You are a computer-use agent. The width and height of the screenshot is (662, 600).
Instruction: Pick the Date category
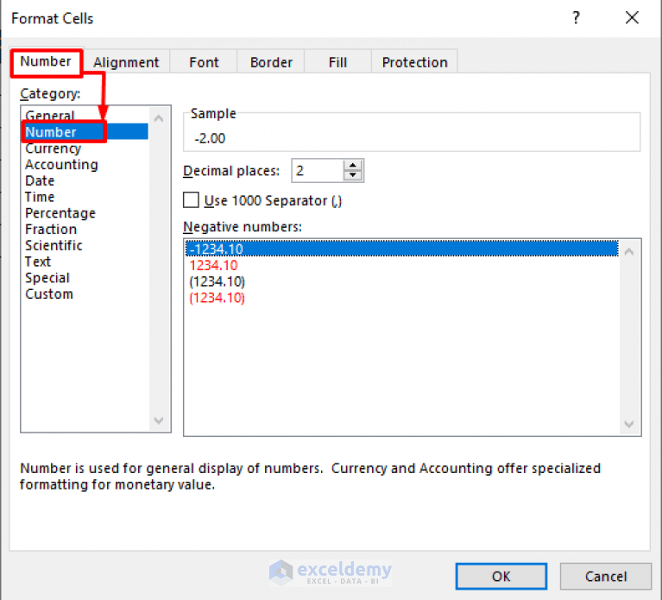point(85,180)
